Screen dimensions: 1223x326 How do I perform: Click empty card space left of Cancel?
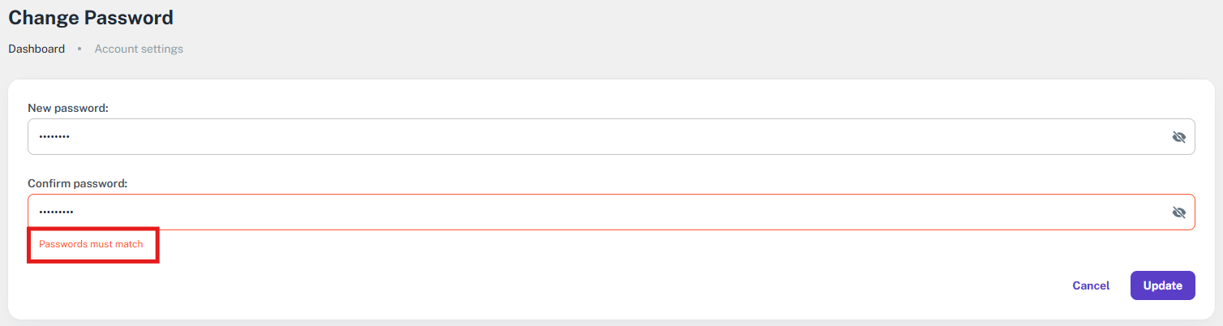tap(649, 285)
